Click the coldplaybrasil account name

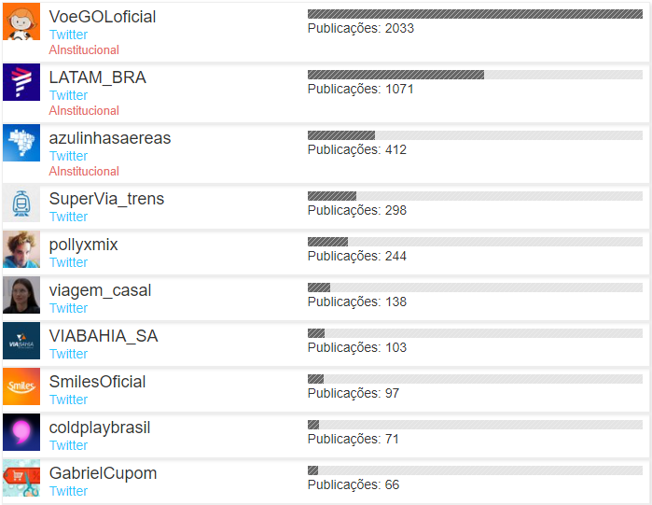100,428
